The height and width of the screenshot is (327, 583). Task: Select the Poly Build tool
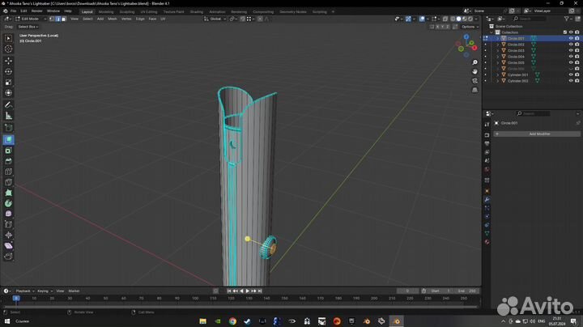[x=8, y=193]
